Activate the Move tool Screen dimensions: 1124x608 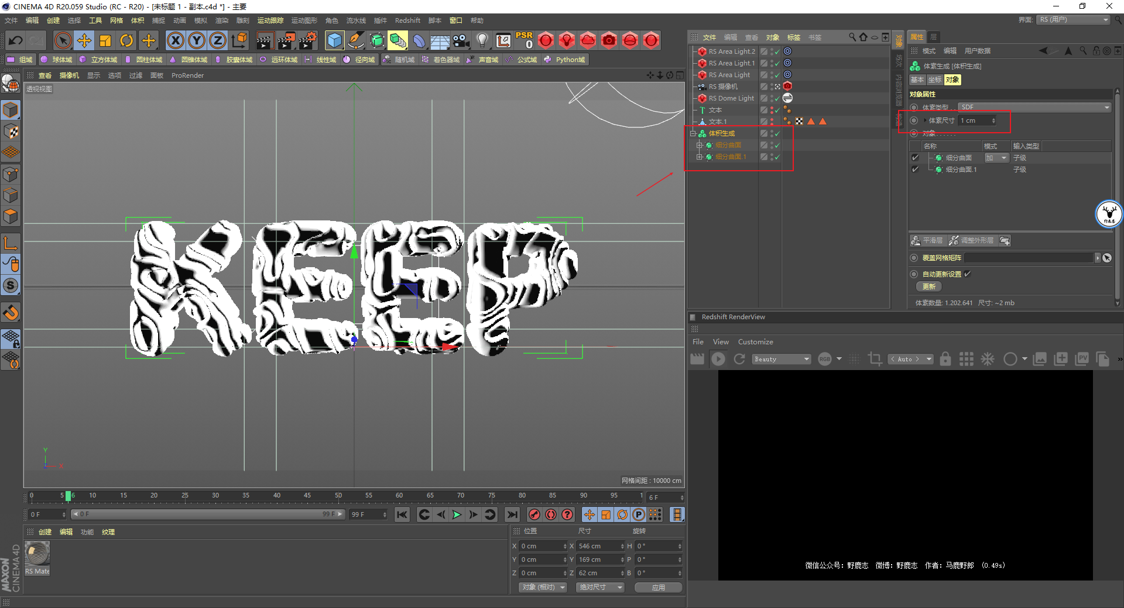(84, 40)
